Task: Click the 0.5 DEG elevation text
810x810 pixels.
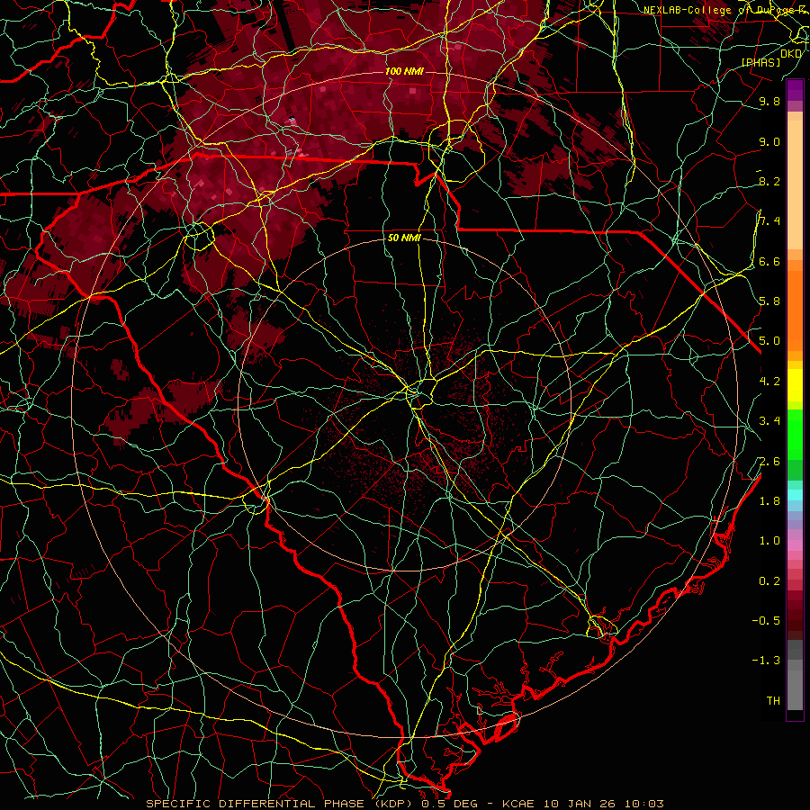Action: click(450, 804)
